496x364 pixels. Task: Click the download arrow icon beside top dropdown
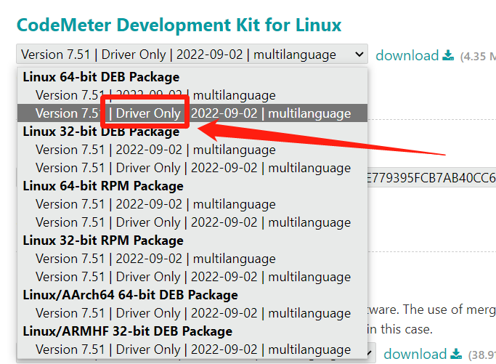(x=448, y=55)
